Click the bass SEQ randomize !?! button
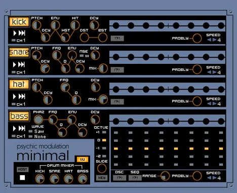Viewport: 237px width, 193px height. click(x=135, y=178)
